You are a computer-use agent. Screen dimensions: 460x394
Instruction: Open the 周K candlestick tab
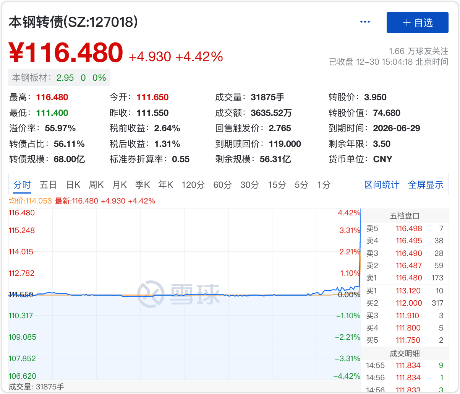96,185
